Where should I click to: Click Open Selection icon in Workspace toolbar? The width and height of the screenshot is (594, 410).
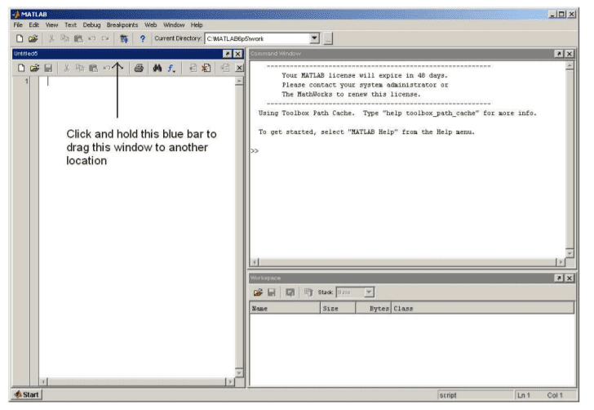pyautogui.click(x=290, y=292)
